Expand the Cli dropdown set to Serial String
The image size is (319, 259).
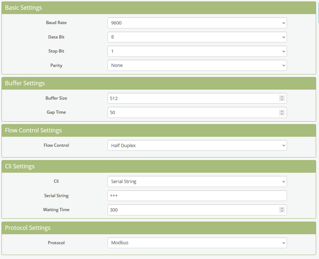tap(197, 182)
